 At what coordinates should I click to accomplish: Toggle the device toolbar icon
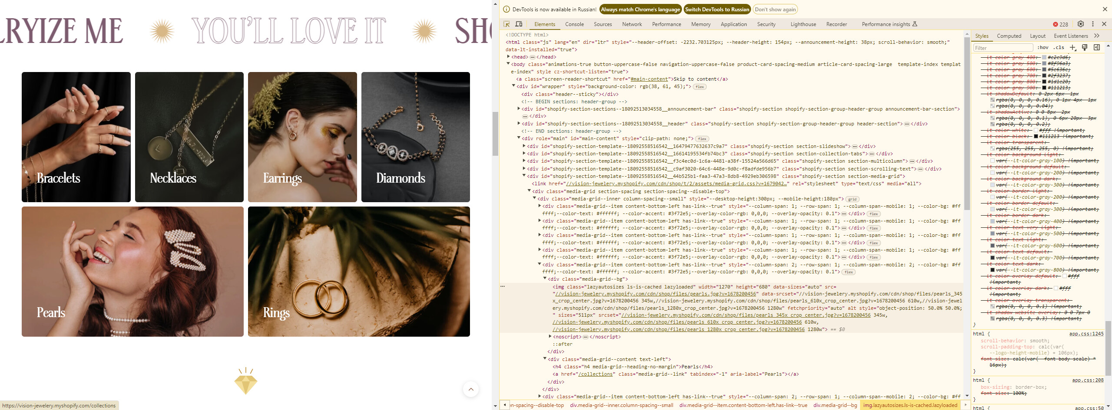tap(519, 24)
